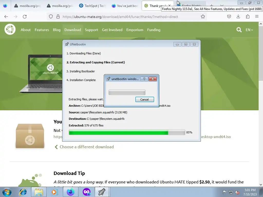Switch to the mozilla.org/pri tab

coord(60,6)
